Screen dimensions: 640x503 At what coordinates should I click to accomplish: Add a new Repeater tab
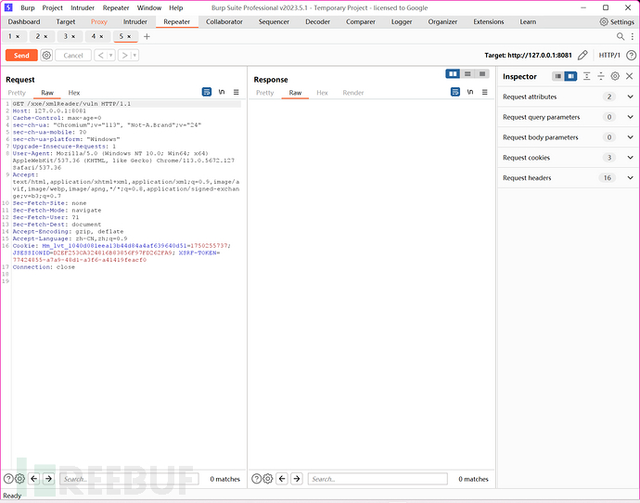pos(147,37)
